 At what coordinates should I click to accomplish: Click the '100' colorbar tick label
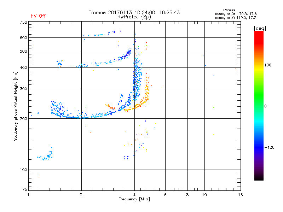[x=268, y=65]
